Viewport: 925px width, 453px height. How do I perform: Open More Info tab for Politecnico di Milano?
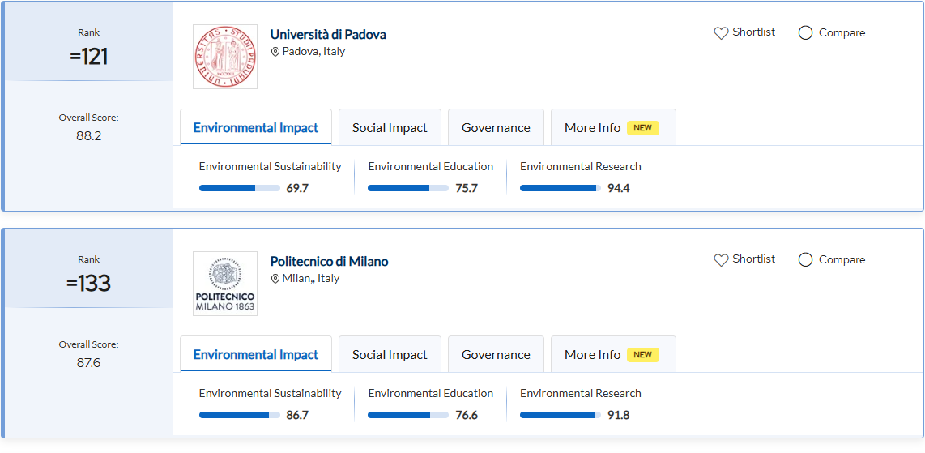pyautogui.click(x=592, y=355)
